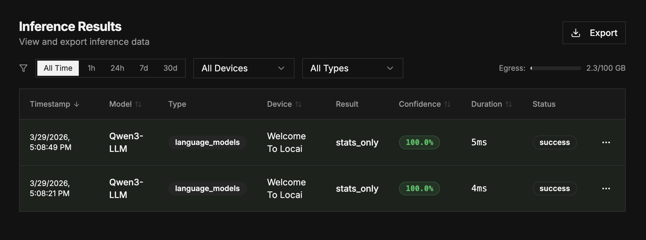Click language_models badge in 5:08:21 PM row
Image resolution: width=646 pixels, height=240 pixels.
click(207, 189)
